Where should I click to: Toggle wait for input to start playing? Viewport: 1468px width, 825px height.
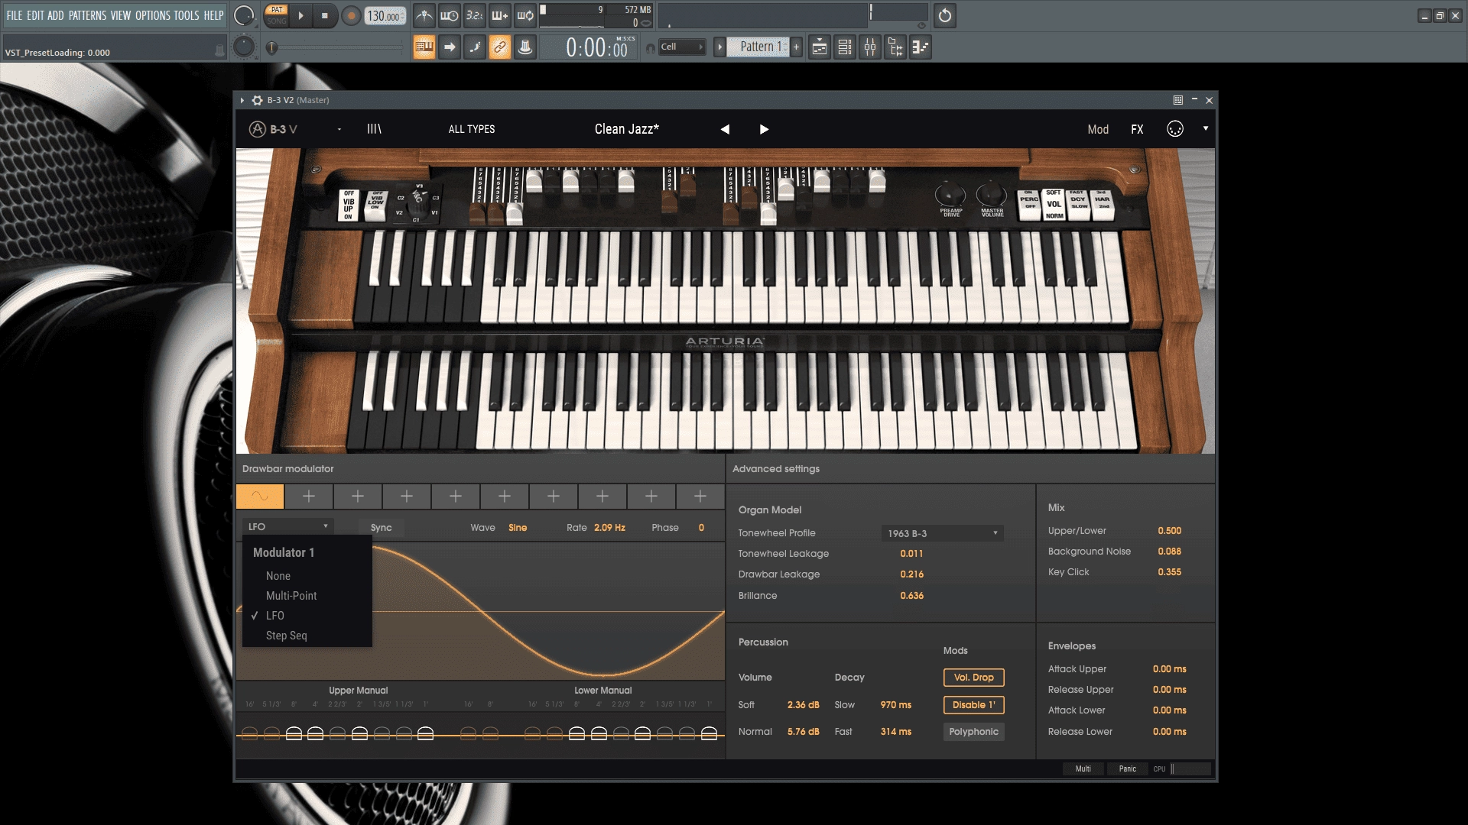pyautogui.click(x=450, y=15)
